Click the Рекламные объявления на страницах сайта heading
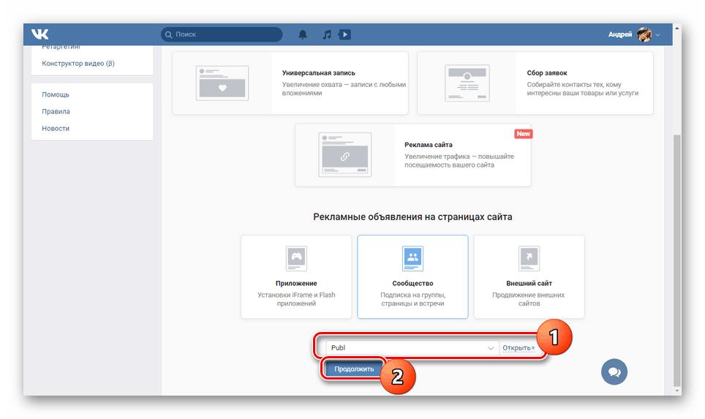The height and width of the screenshot is (419, 705). (x=412, y=216)
